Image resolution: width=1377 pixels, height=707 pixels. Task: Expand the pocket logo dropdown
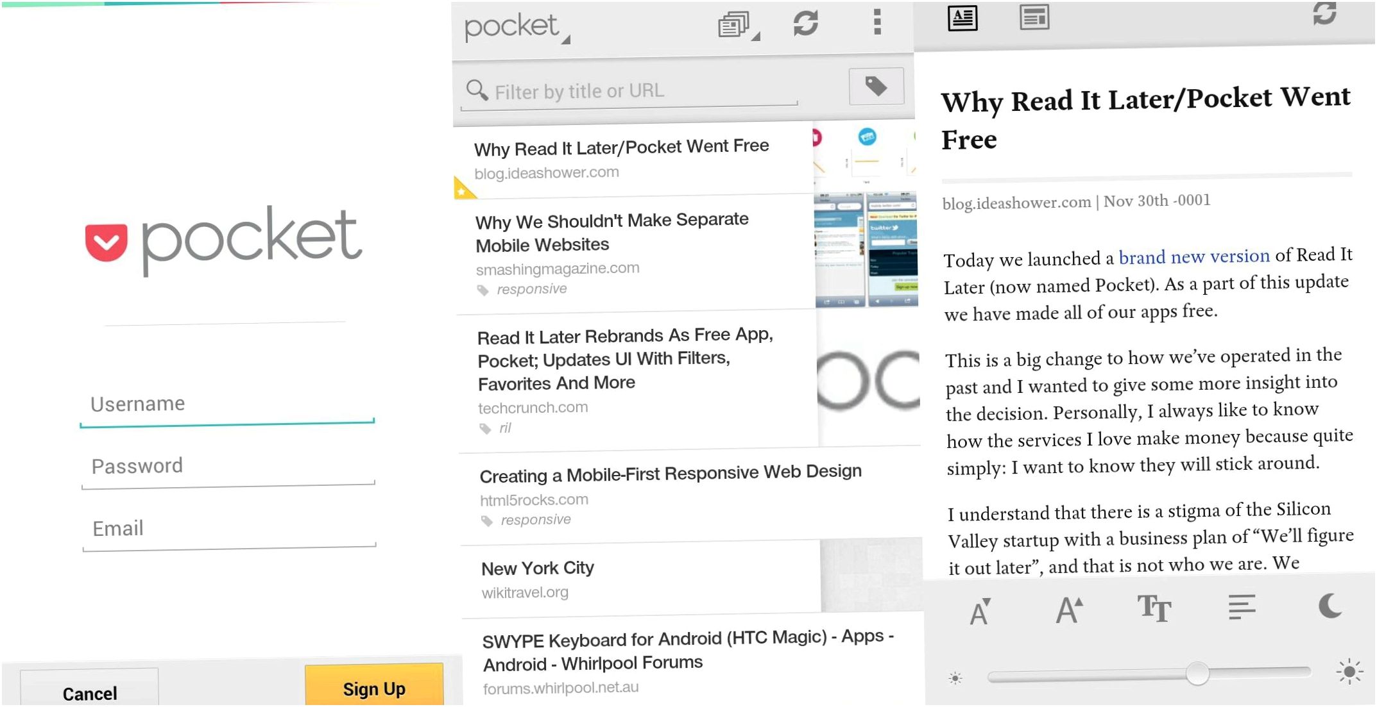pyautogui.click(x=517, y=28)
